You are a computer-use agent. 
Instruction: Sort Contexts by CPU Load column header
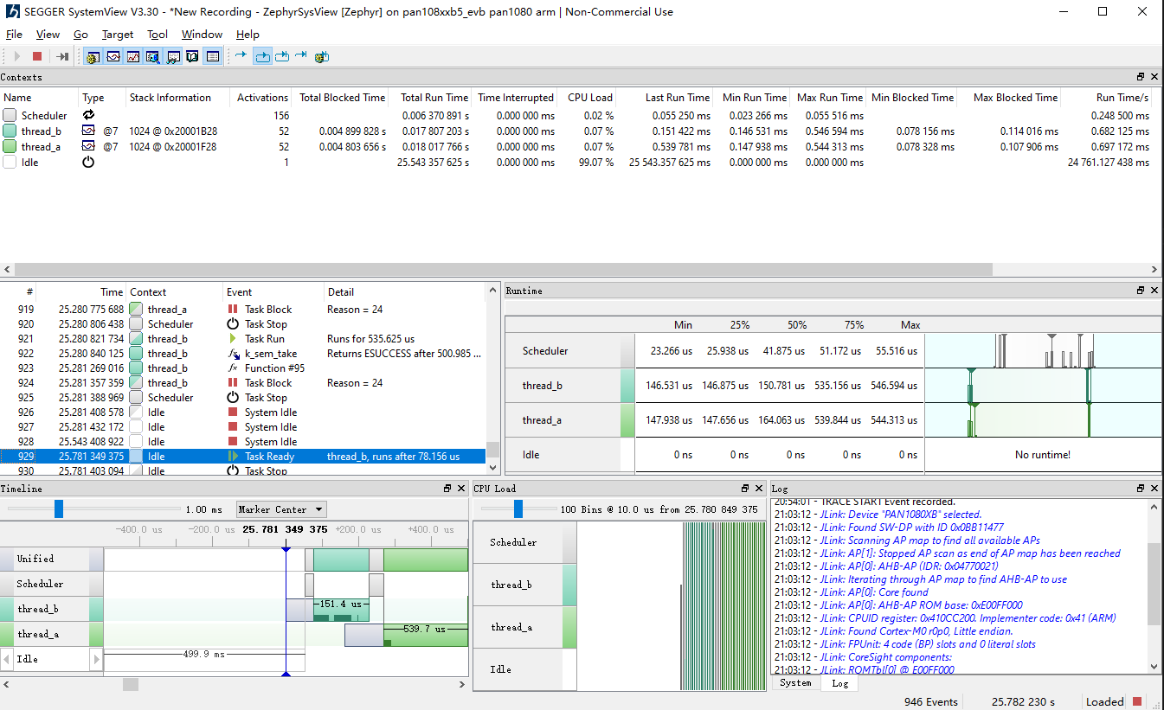point(589,98)
